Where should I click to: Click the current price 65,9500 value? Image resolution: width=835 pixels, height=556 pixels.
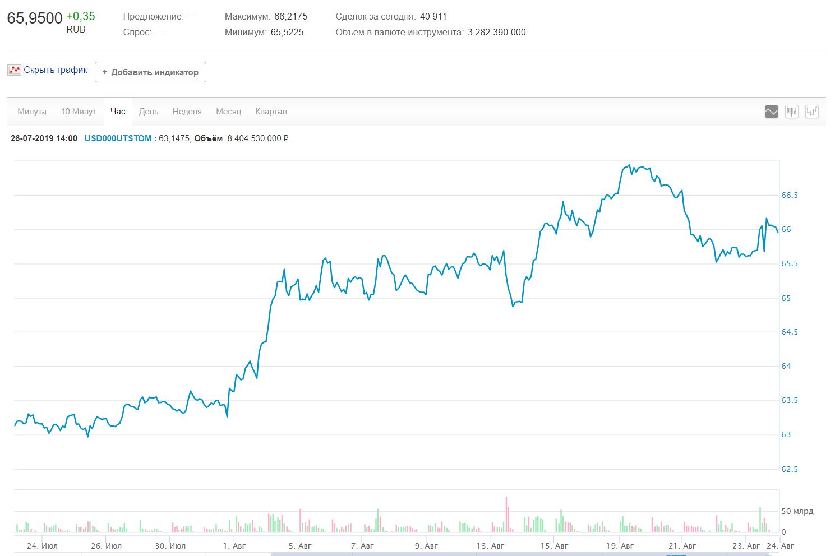point(35,18)
